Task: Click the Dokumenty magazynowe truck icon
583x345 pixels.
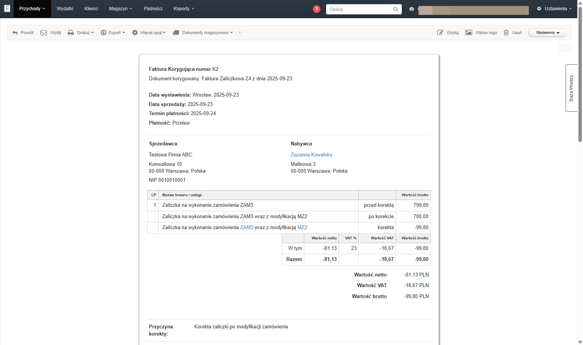Action: click(x=176, y=33)
